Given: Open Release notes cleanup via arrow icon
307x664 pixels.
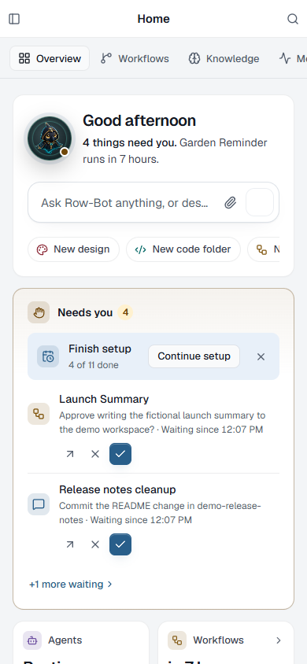Looking at the screenshot, I should pos(70,544).
